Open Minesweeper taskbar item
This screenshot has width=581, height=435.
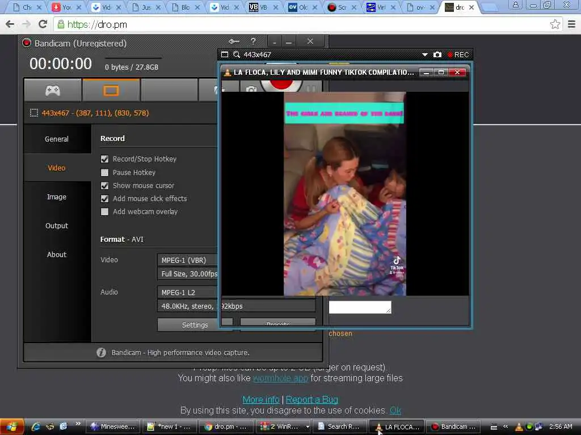pos(113,427)
